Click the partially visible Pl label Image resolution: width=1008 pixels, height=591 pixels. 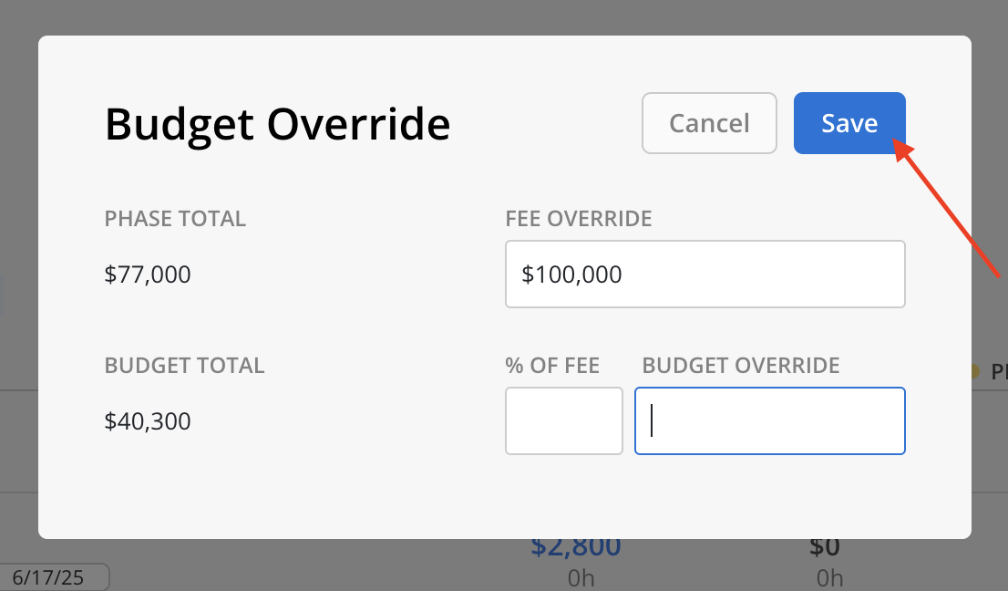(x=999, y=372)
